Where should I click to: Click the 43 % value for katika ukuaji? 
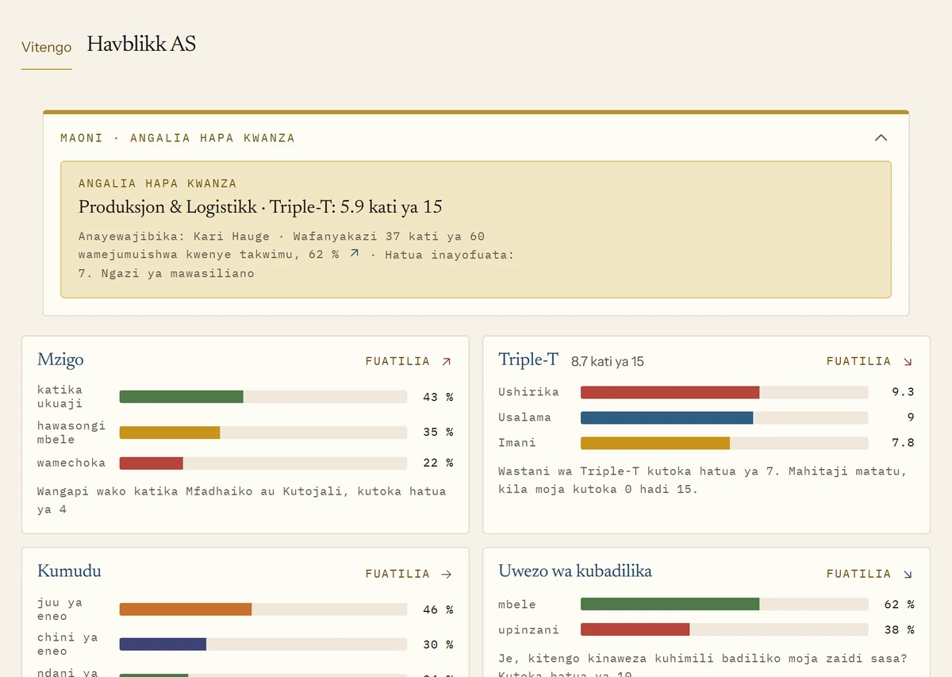tap(438, 397)
